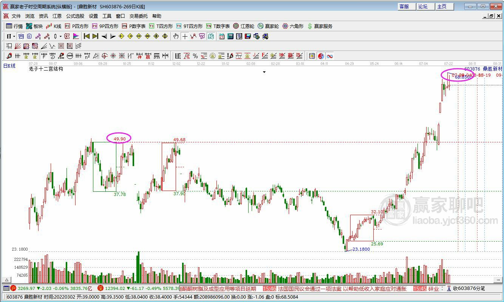Select the red zigzag wave line tool
504x302 pixels.
[193, 36]
